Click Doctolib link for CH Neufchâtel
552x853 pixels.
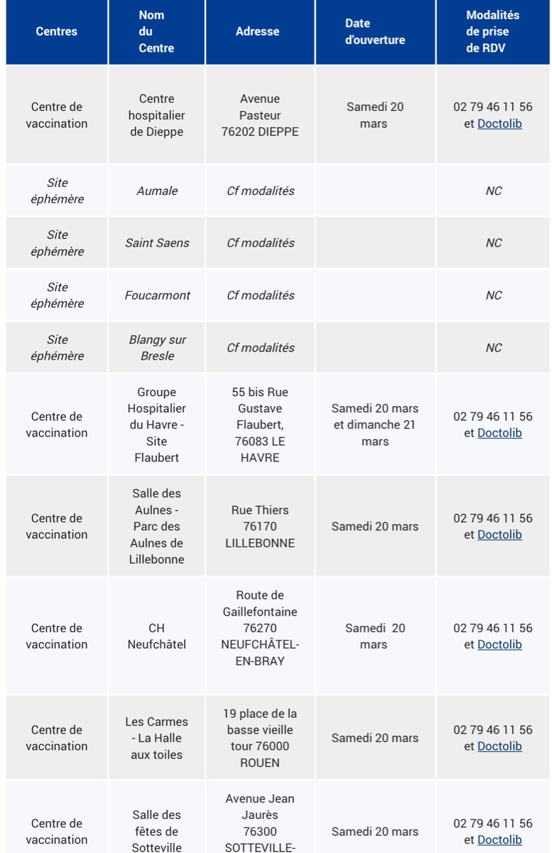[499, 645]
